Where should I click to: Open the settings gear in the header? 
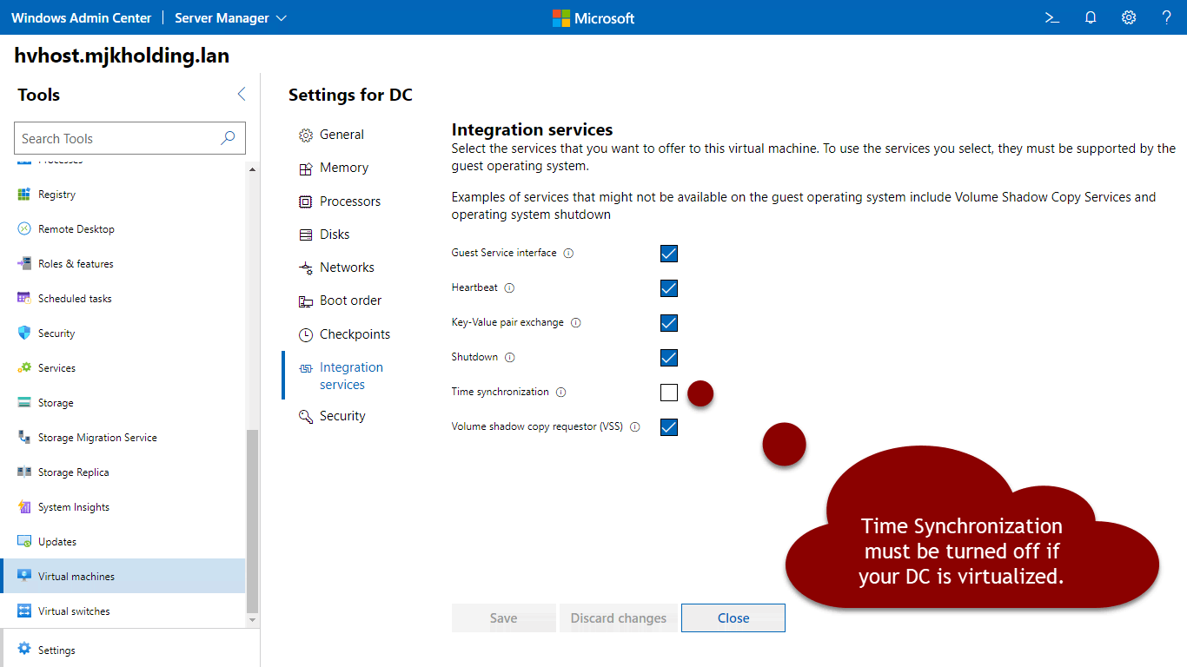[x=1129, y=17]
